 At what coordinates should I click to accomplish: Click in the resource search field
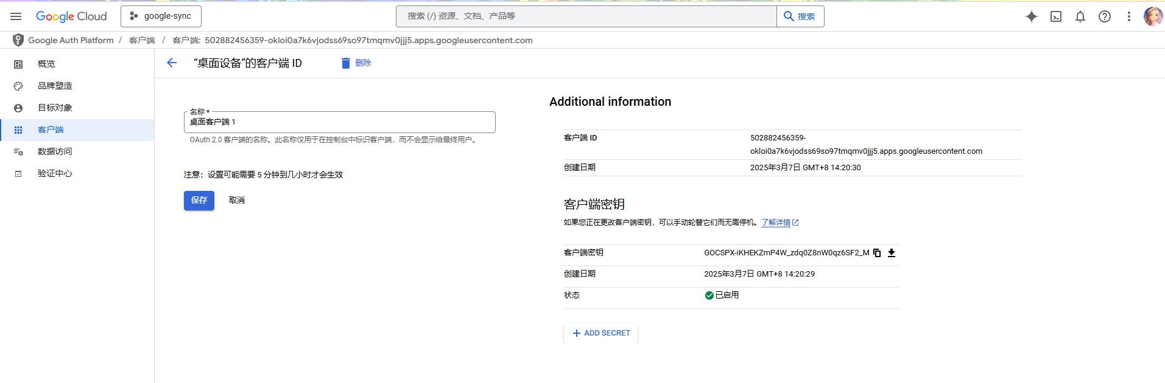click(x=586, y=16)
